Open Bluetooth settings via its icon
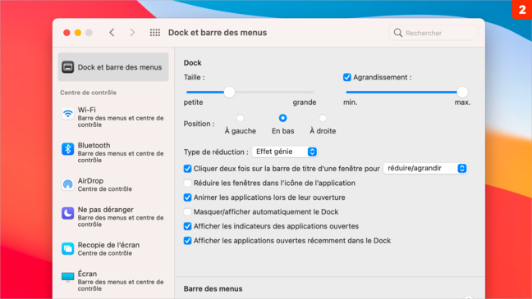The width and height of the screenshot is (532, 299). (68, 149)
